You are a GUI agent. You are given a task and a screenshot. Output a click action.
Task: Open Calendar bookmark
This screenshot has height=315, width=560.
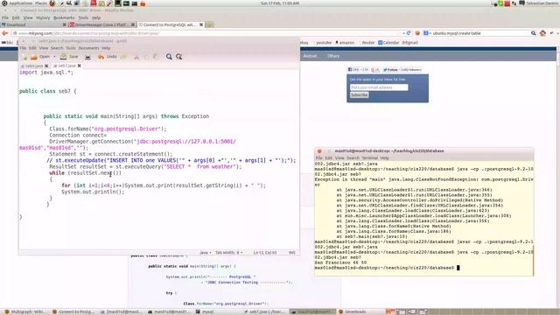(388, 43)
